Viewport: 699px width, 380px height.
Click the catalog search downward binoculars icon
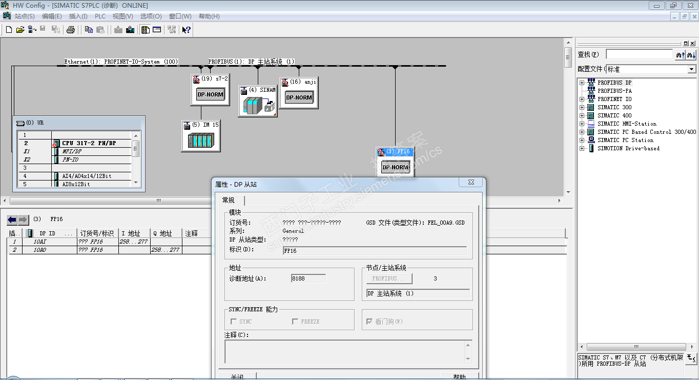pyautogui.click(x=691, y=54)
